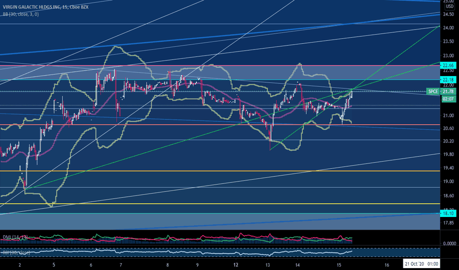Image resolution: width=459 pixels, height=270 pixels.
Task: Select the pink horizontal line at 22.66
Action: click(x=220, y=66)
